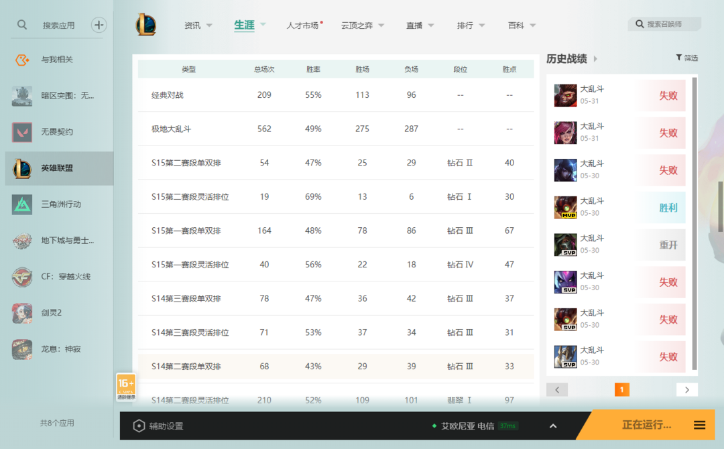Go to next page of match history

[687, 390]
